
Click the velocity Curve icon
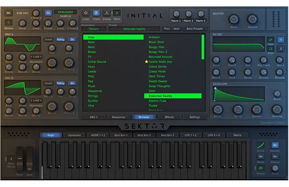pyautogui.click(x=260, y=145)
